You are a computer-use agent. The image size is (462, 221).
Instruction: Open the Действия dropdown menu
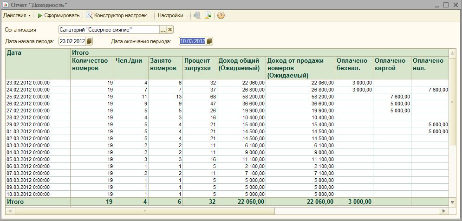coord(17,16)
